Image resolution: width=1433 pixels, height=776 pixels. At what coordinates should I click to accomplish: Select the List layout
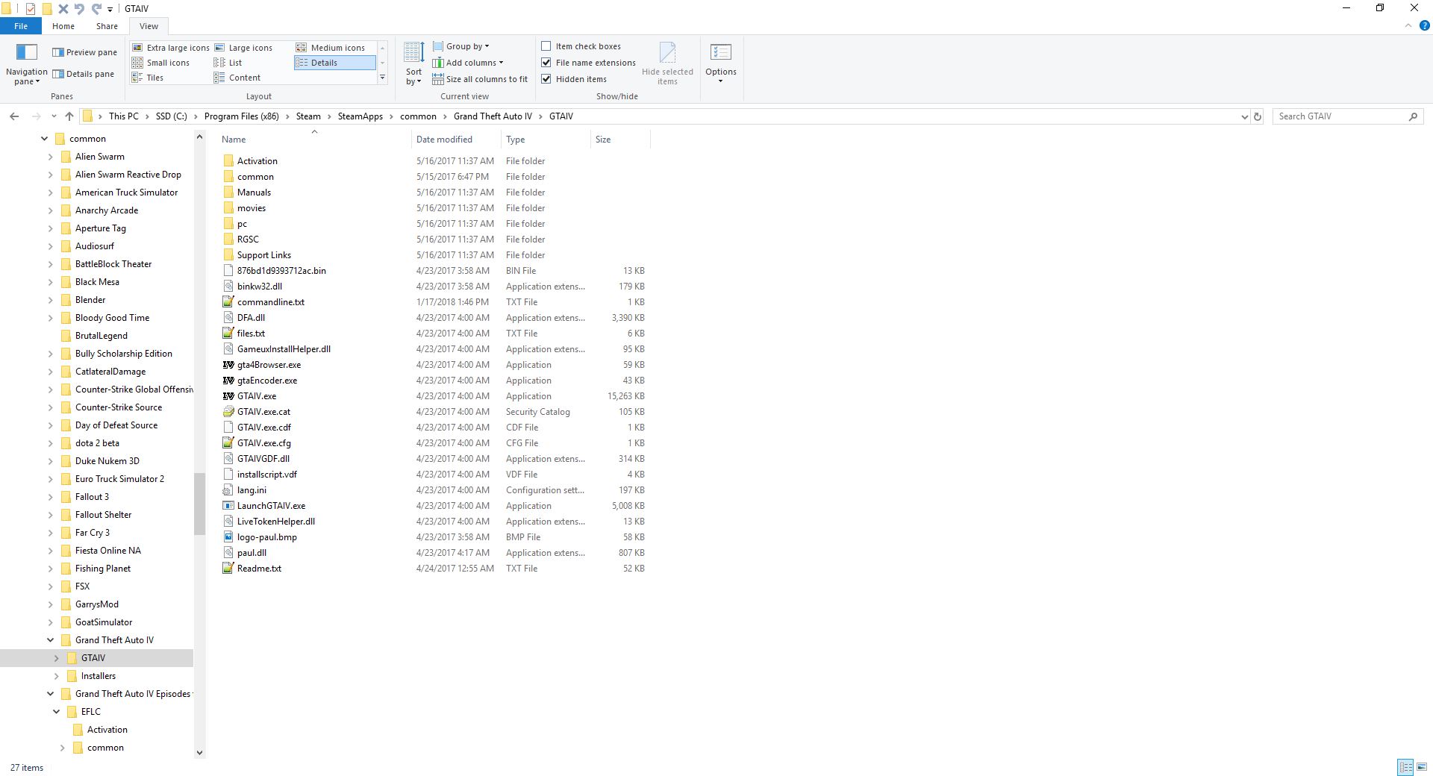(228, 63)
